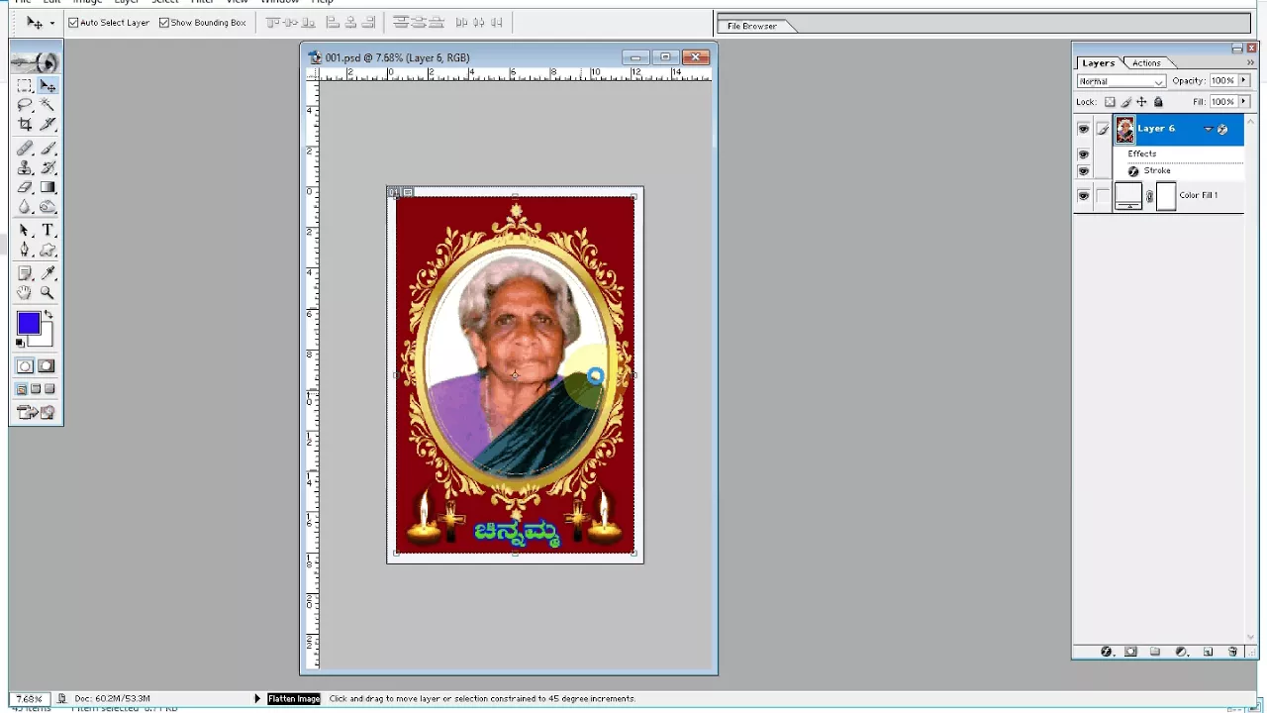
Task: Toggle lock all
Action: click(1158, 102)
